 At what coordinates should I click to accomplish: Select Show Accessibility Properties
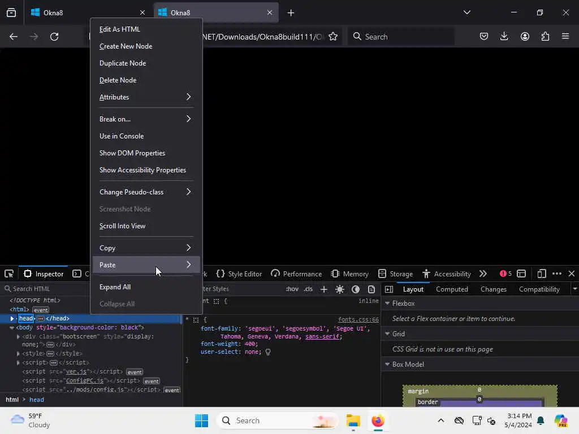point(146,170)
